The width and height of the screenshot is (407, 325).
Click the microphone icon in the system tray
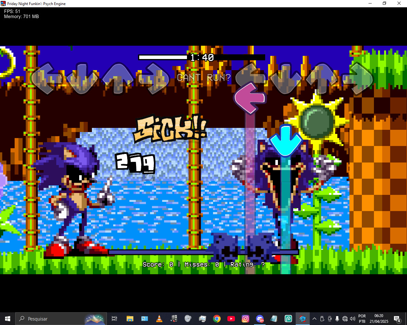coord(337,319)
